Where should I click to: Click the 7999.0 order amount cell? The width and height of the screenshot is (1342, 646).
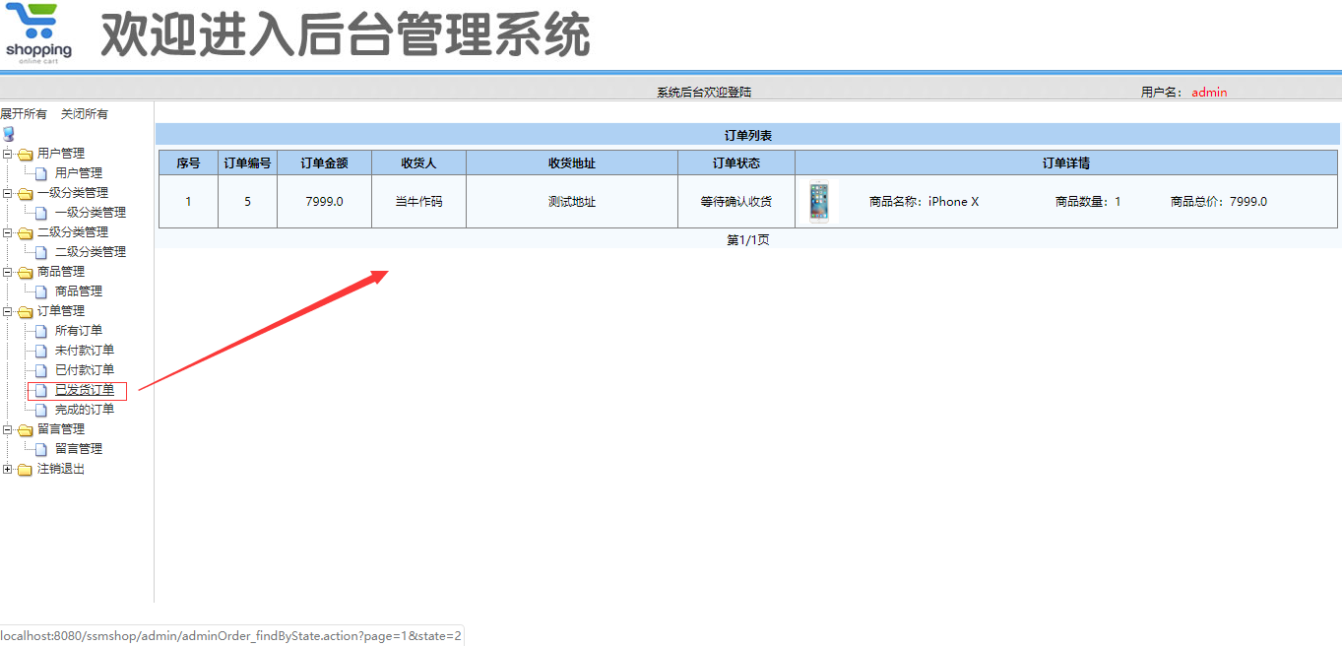click(x=324, y=202)
